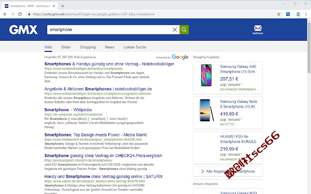Screen dimensions: 311x194
Task: Open MailCheck envelope icon
Action: coord(258,30)
